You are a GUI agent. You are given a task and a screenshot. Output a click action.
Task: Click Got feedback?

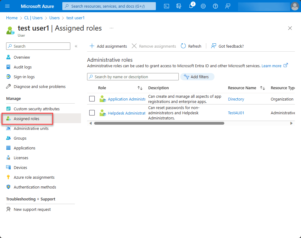point(227,46)
